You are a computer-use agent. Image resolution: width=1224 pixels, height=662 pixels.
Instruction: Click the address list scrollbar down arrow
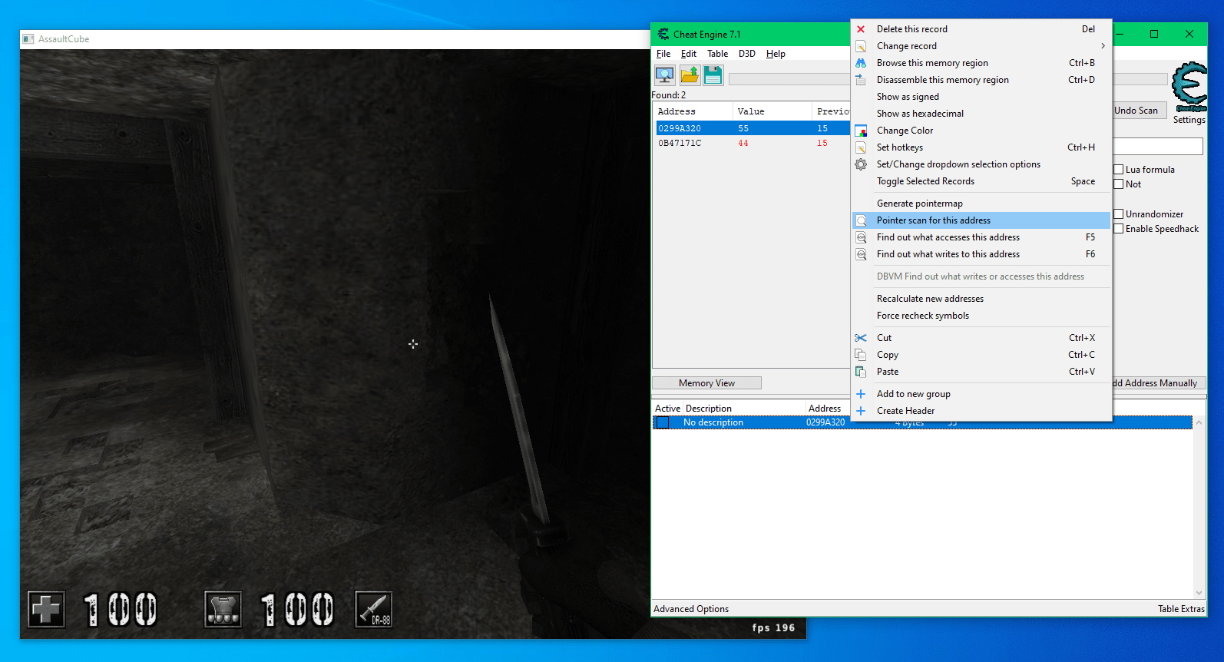[1199, 592]
